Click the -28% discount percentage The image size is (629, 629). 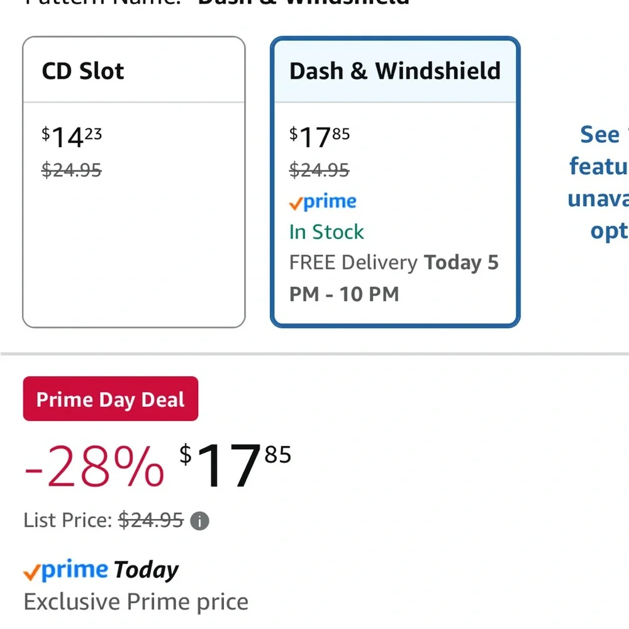[94, 467]
